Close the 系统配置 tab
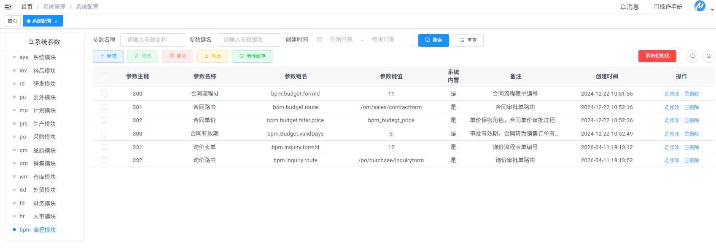 56,21
